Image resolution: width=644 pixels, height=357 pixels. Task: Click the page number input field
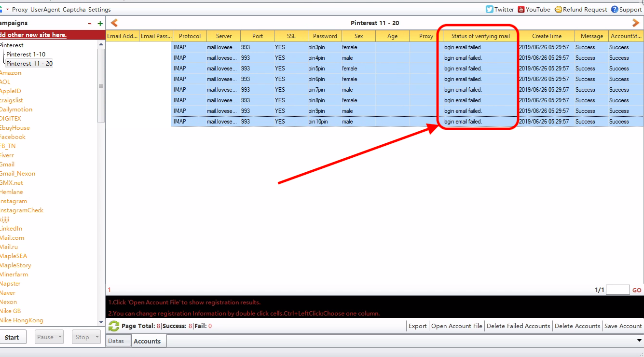[x=617, y=290]
